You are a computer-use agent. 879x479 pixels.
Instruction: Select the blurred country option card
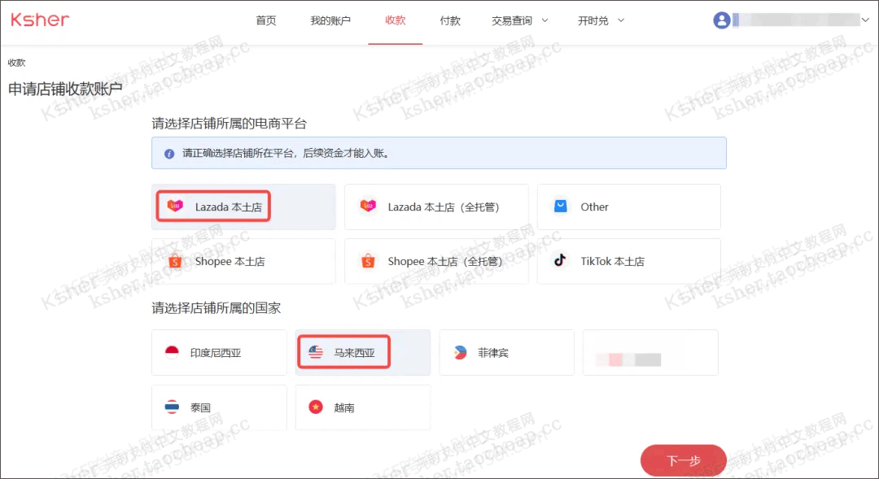point(650,352)
